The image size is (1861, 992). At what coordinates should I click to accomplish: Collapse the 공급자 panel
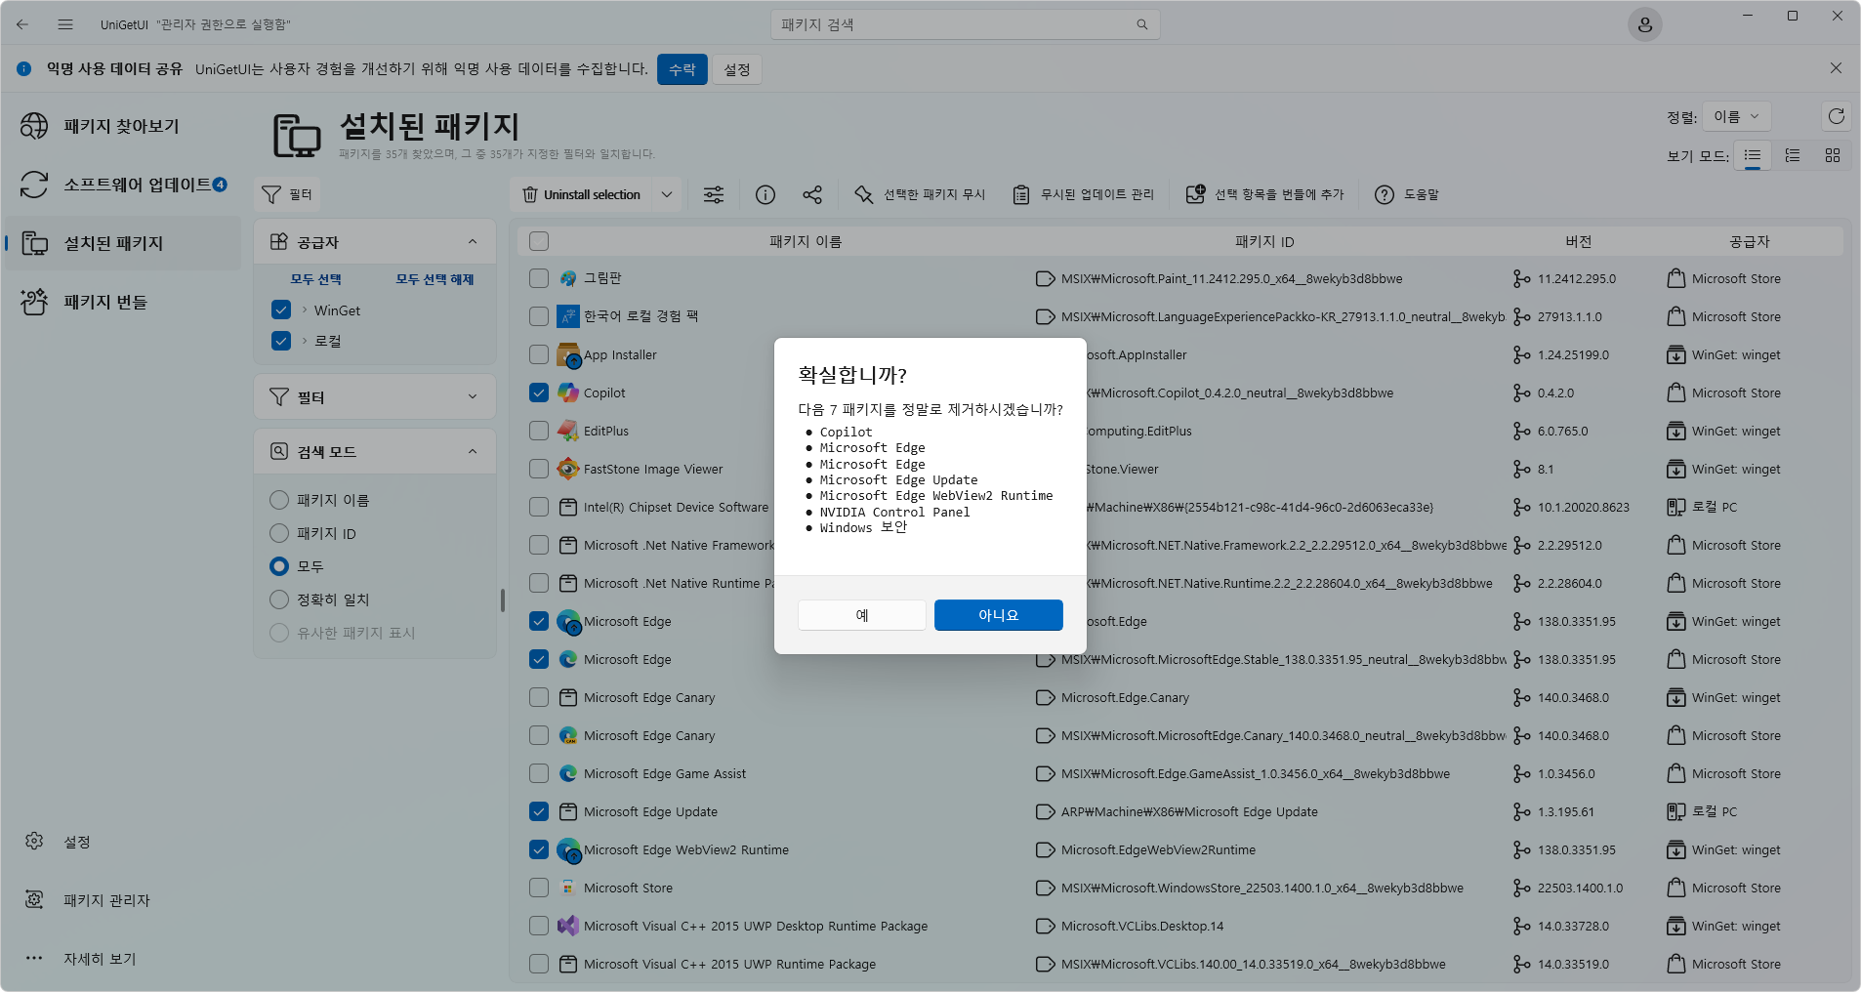473,241
